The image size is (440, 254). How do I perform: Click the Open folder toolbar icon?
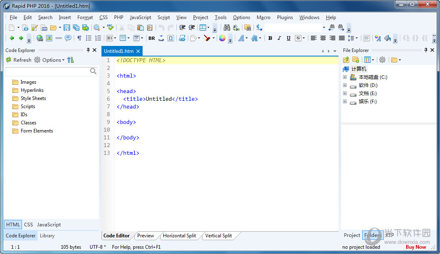[x=53, y=28]
